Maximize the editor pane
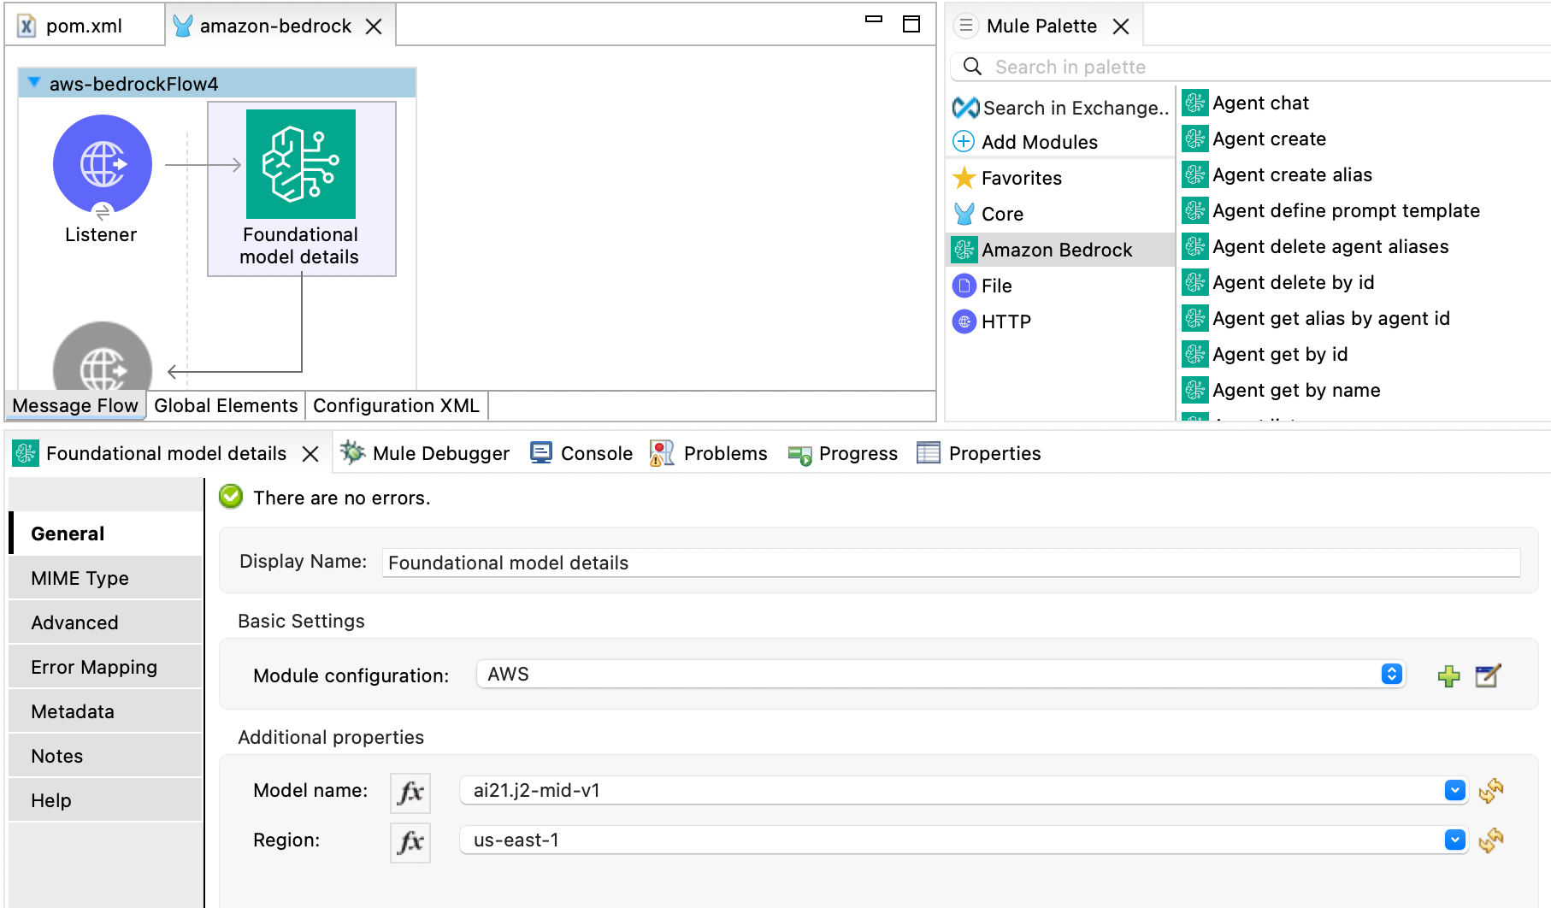The width and height of the screenshot is (1551, 908). point(911,24)
